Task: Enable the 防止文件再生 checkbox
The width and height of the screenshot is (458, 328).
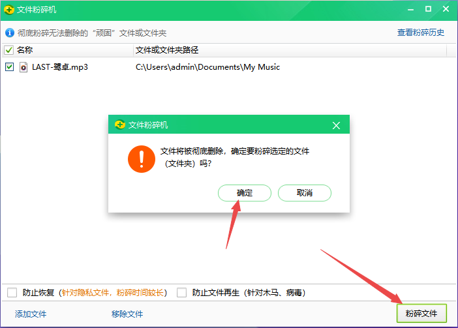Action: [x=182, y=293]
